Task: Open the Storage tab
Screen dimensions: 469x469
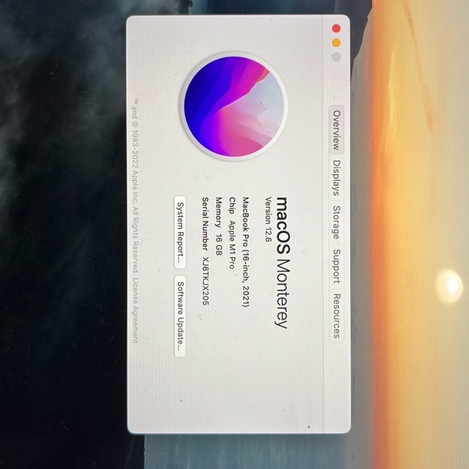Action: pos(336,222)
